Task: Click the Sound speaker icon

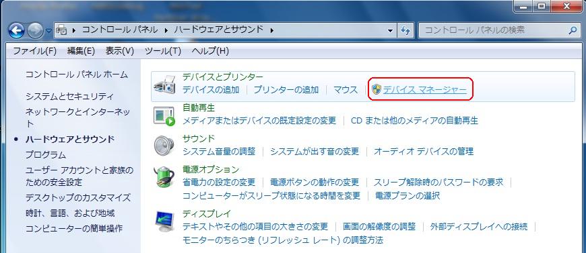Action: tap(164, 146)
